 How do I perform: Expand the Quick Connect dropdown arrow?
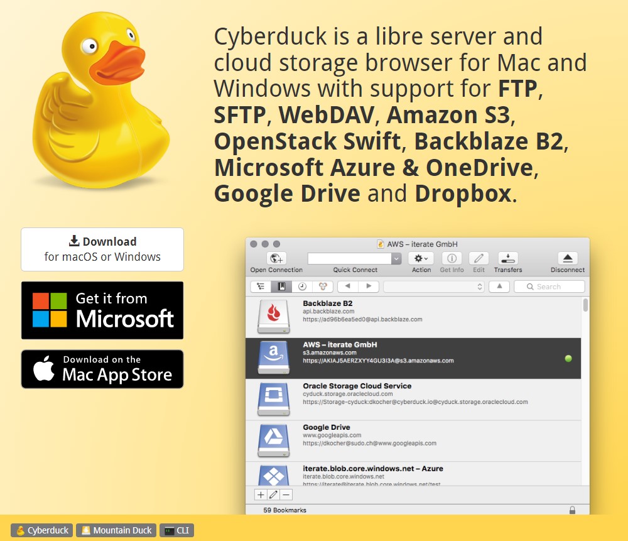[x=396, y=258]
